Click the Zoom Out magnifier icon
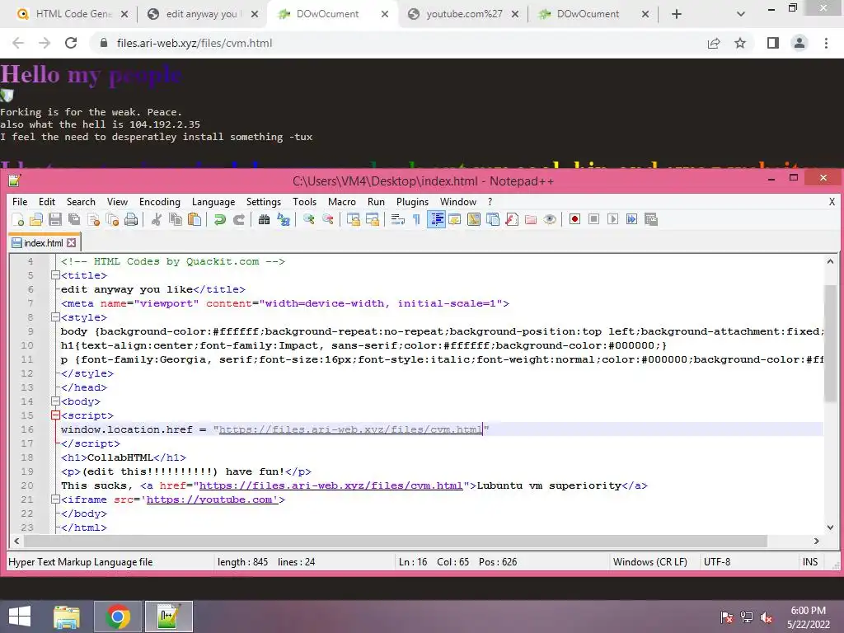 pos(328,219)
